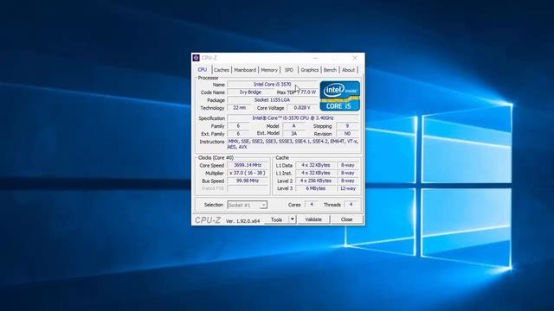This screenshot has width=554, height=311.
Task: Click the version text 'Ver. 1.92.0.x64'
Action: (242, 221)
